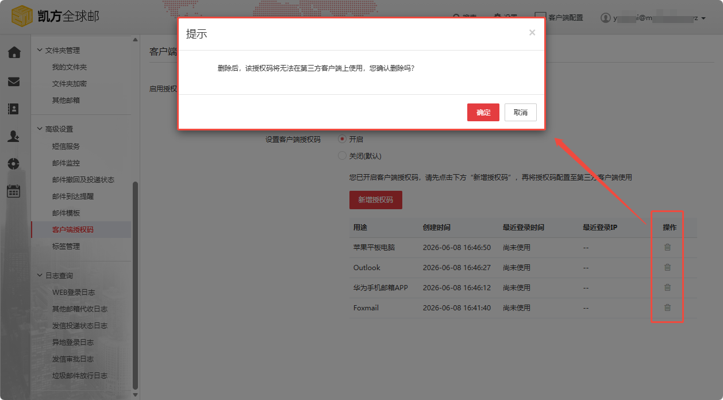Close the 提示 dialog with the X

pos(532,33)
